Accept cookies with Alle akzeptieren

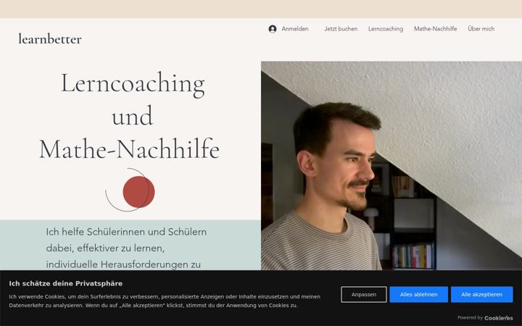click(x=481, y=294)
